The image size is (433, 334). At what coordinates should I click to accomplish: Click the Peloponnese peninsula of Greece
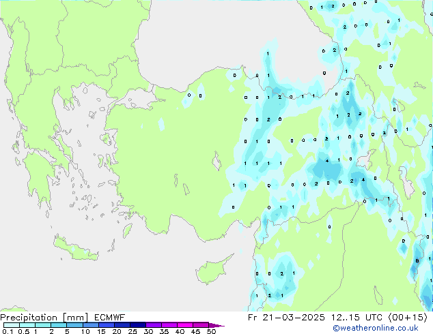point(39,178)
